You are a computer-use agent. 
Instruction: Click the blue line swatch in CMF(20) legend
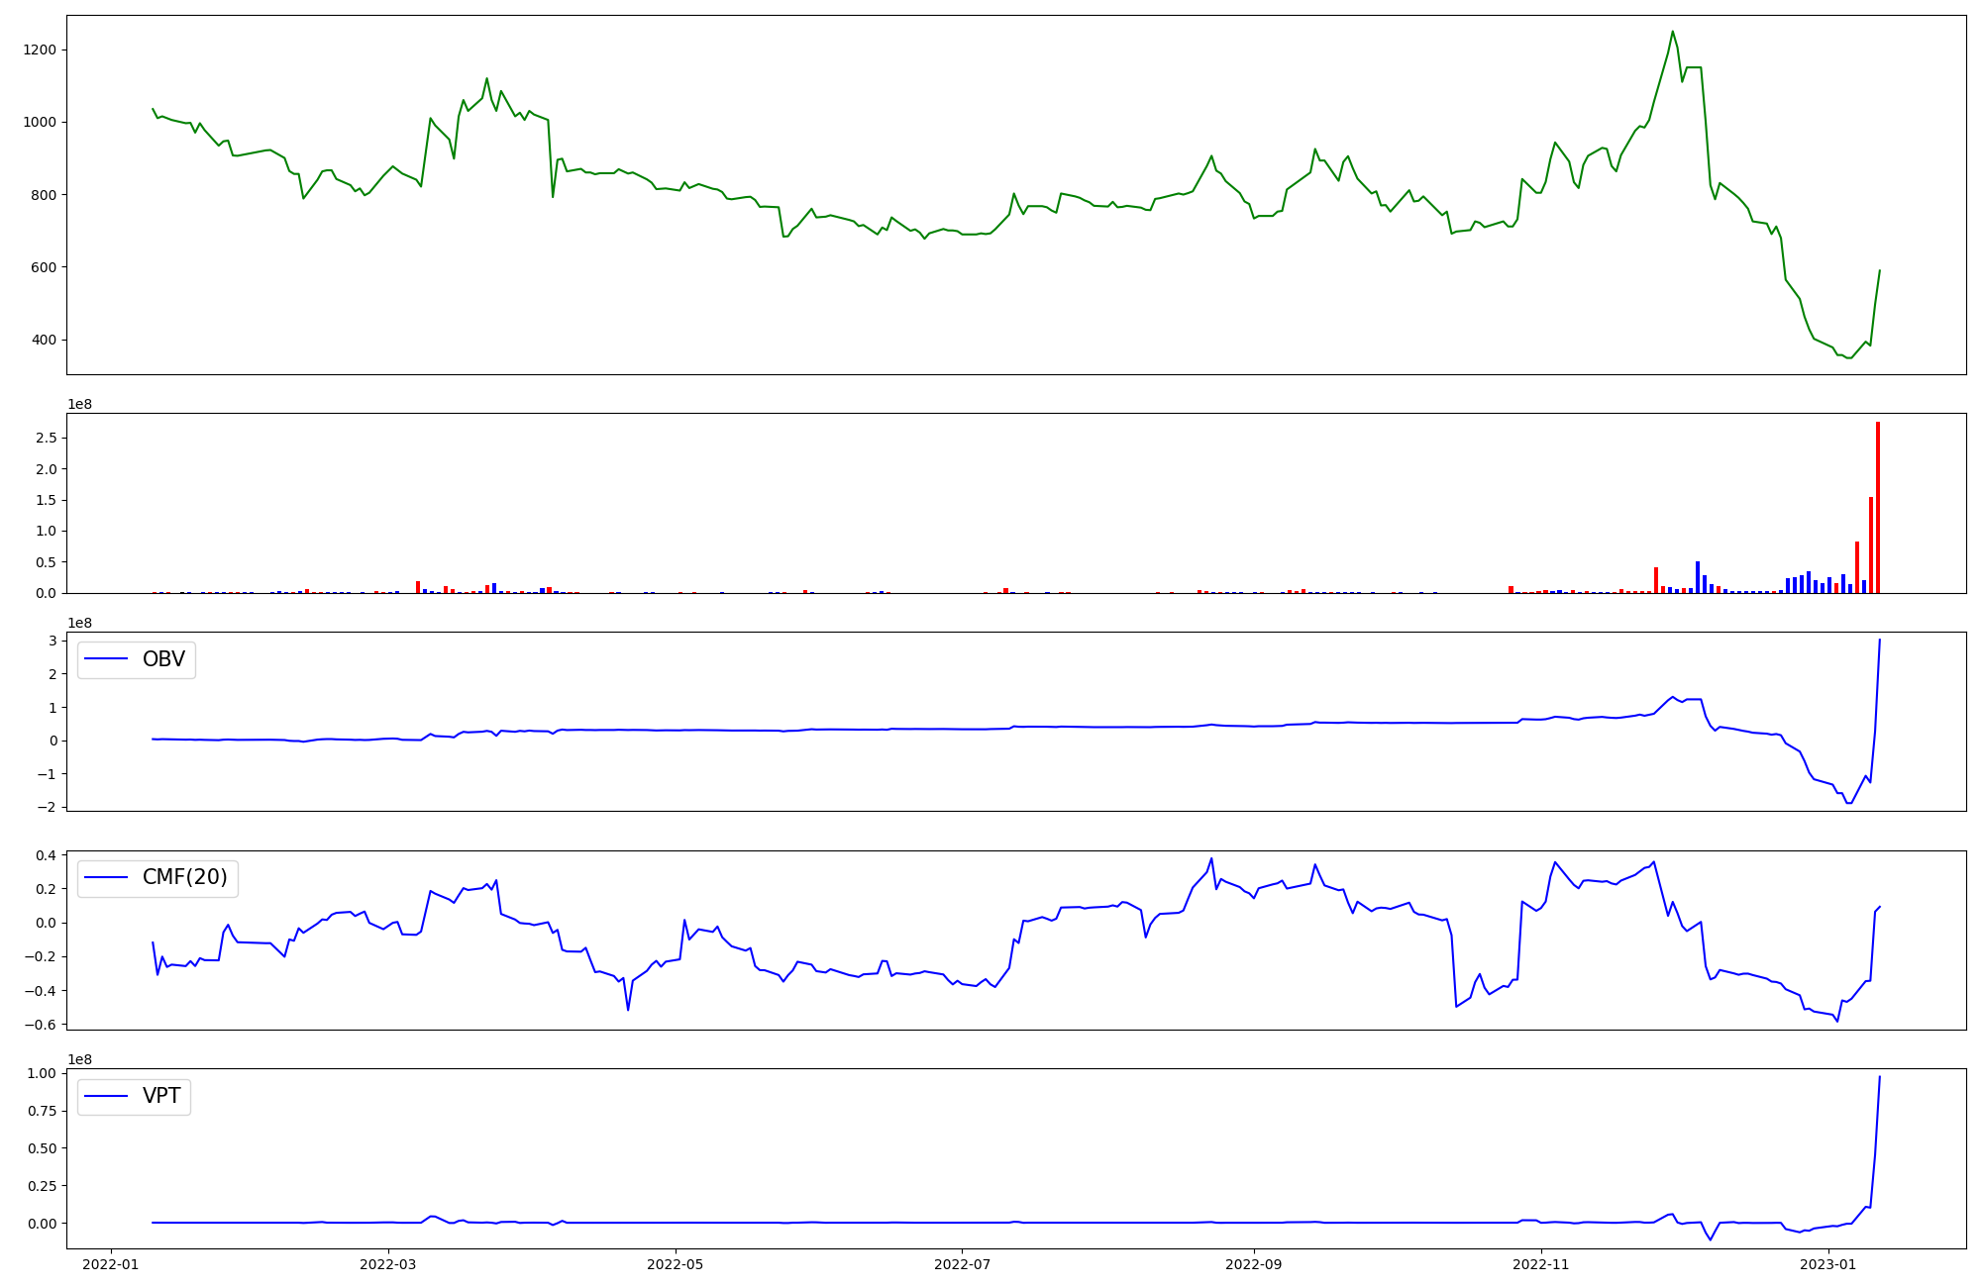tap(107, 877)
